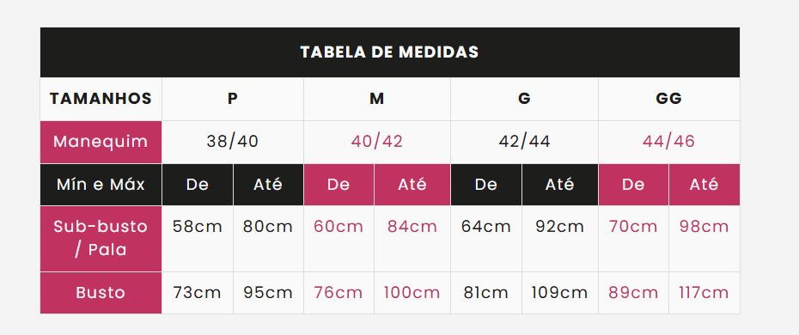The height and width of the screenshot is (335, 799).
Task: Select the Sub-busto / Pala row label
Action: (101, 239)
